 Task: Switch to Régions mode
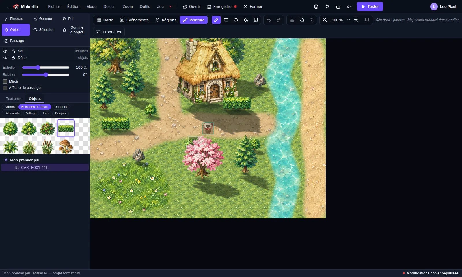click(166, 20)
